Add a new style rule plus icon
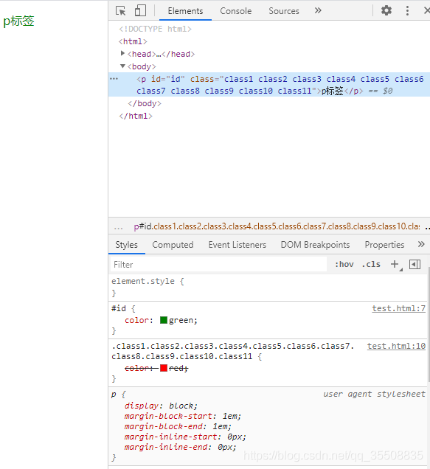The height and width of the screenshot is (469, 430). pos(395,264)
